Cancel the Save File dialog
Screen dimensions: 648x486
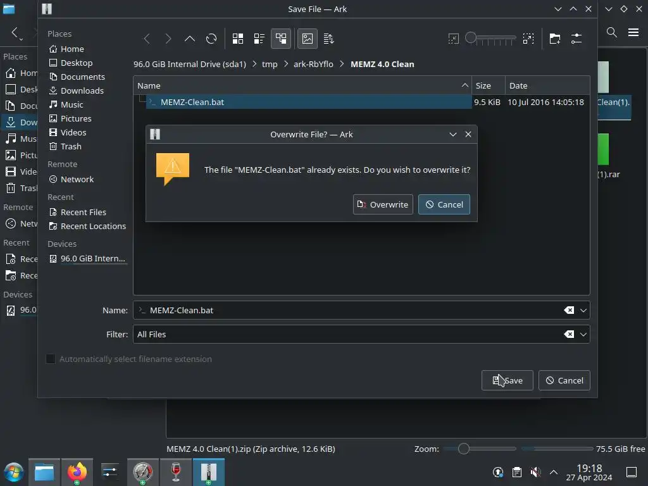[564, 380]
